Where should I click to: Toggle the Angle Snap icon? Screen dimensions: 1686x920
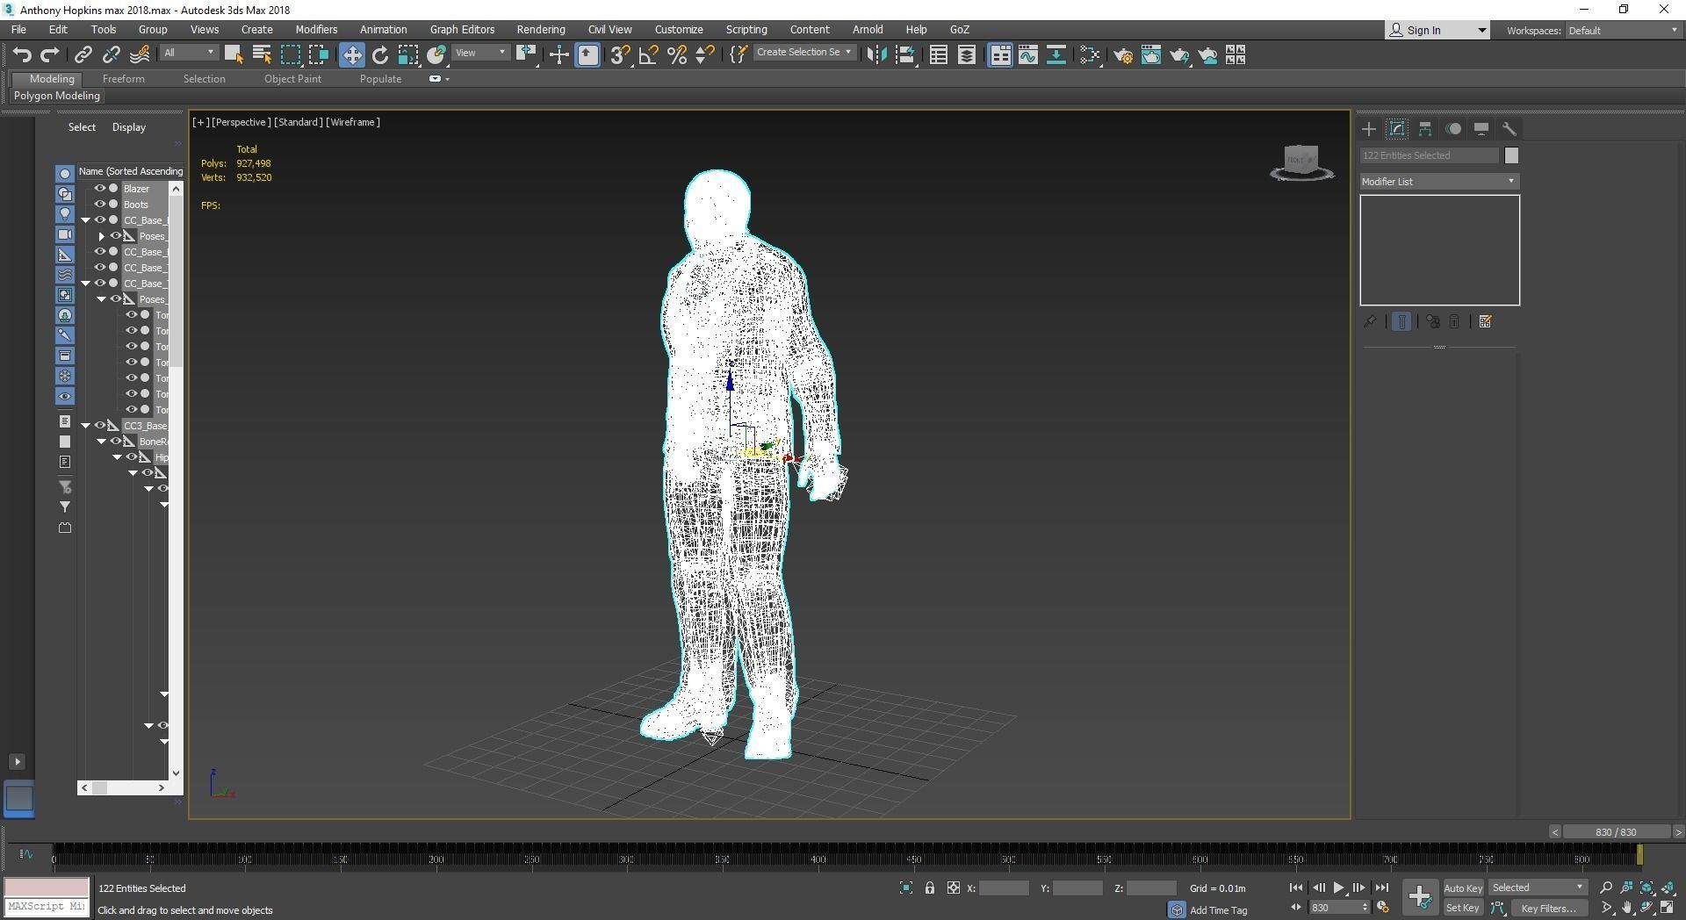coord(649,55)
